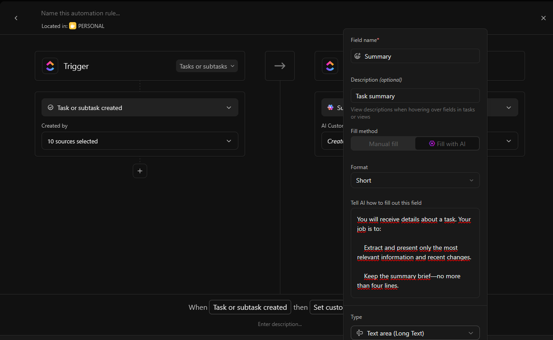Screen dimensions: 553x340
Task: Select Manual fill method
Action: pos(383,144)
